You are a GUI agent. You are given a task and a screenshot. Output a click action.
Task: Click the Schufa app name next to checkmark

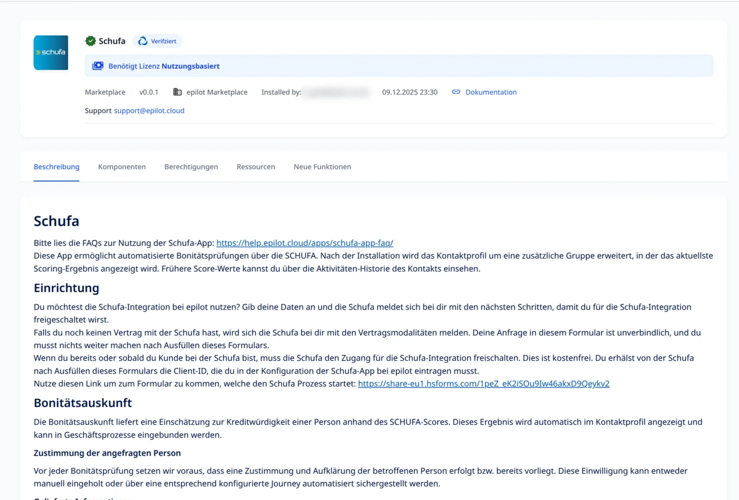click(112, 41)
